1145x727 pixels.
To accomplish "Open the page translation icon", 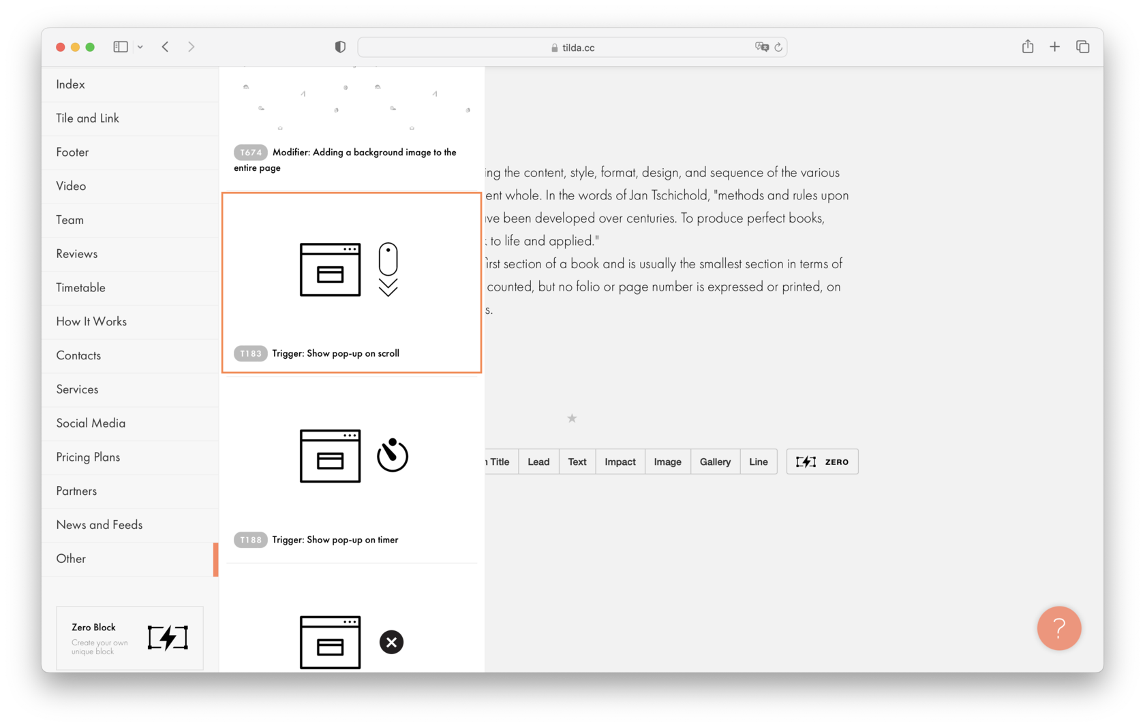I will click(761, 47).
